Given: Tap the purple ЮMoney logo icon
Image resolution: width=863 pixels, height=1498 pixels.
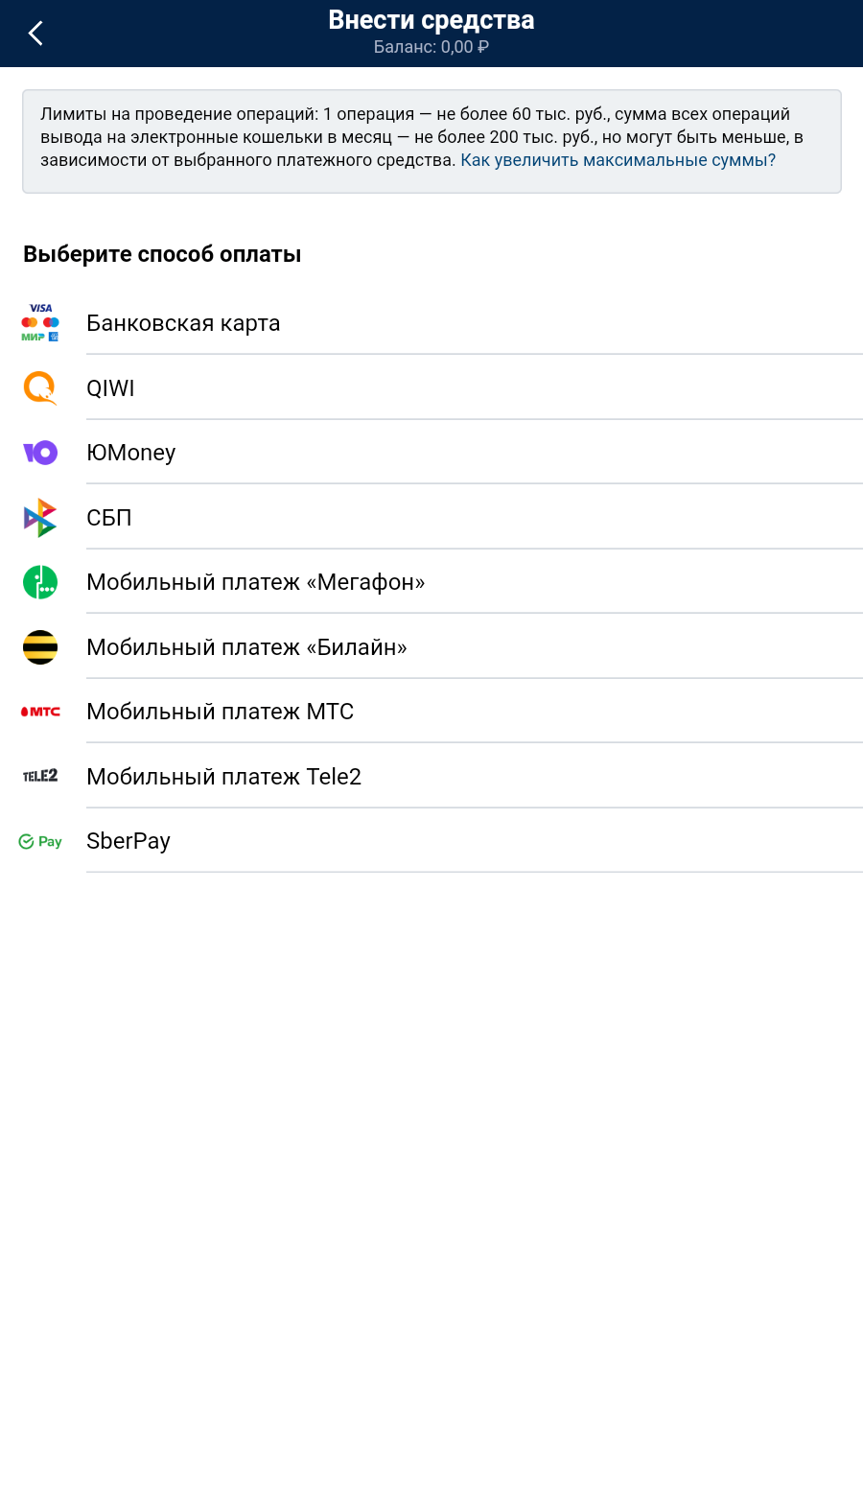Looking at the screenshot, I should (x=40, y=453).
